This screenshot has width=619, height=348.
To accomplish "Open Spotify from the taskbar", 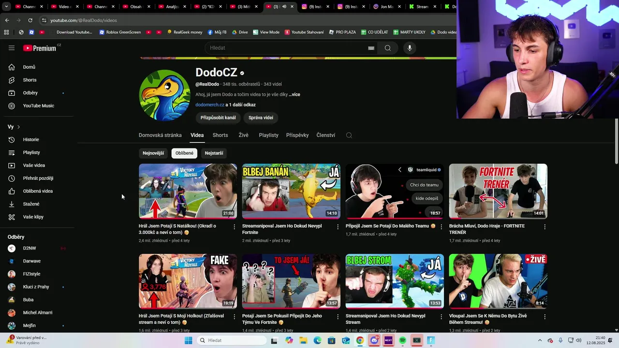I will (402, 340).
